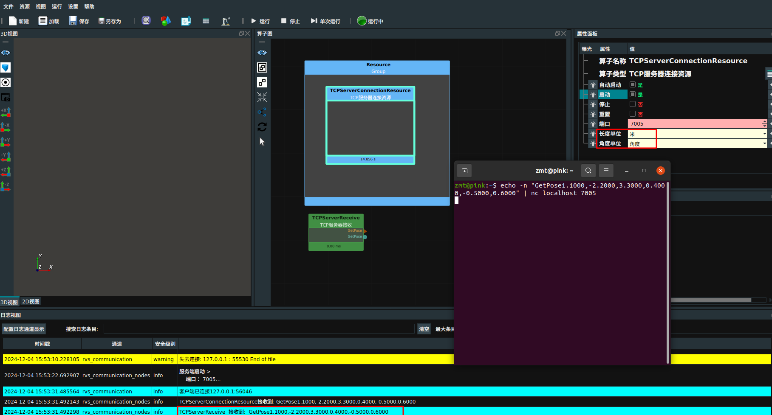The width and height of the screenshot is (772, 415).
Task: Click the collapse arrows icon in 算子图 sidebar
Action: 262,97
